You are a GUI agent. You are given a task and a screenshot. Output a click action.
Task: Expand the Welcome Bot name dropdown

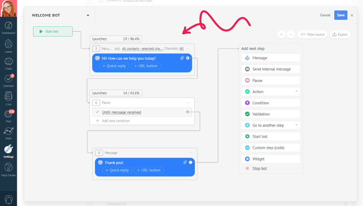[88, 15]
